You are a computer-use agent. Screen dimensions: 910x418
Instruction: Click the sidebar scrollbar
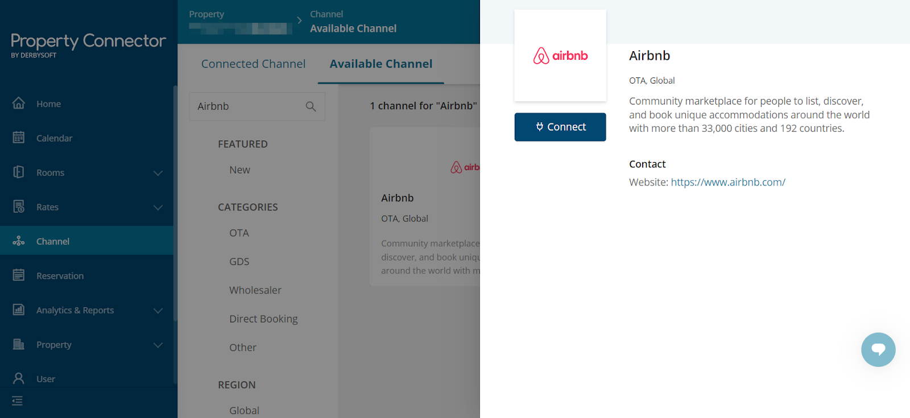point(175,203)
